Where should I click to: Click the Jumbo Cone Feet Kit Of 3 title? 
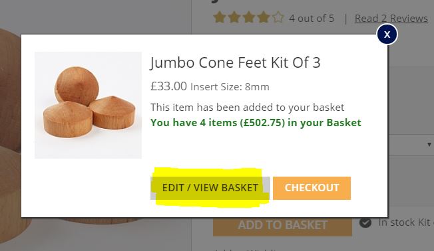[x=235, y=62]
